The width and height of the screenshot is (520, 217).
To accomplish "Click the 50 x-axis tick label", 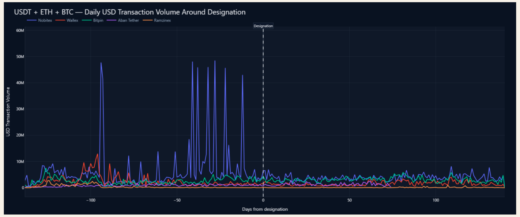I will (x=350, y=200).
